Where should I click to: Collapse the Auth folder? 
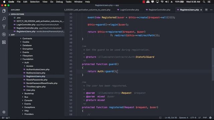(23, 63)
